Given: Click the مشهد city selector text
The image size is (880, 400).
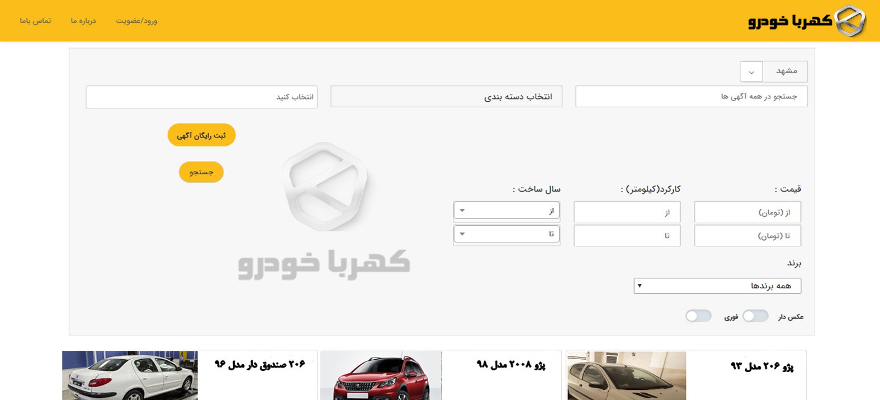Looking at the screenshot, I should (x=786, y=71).
